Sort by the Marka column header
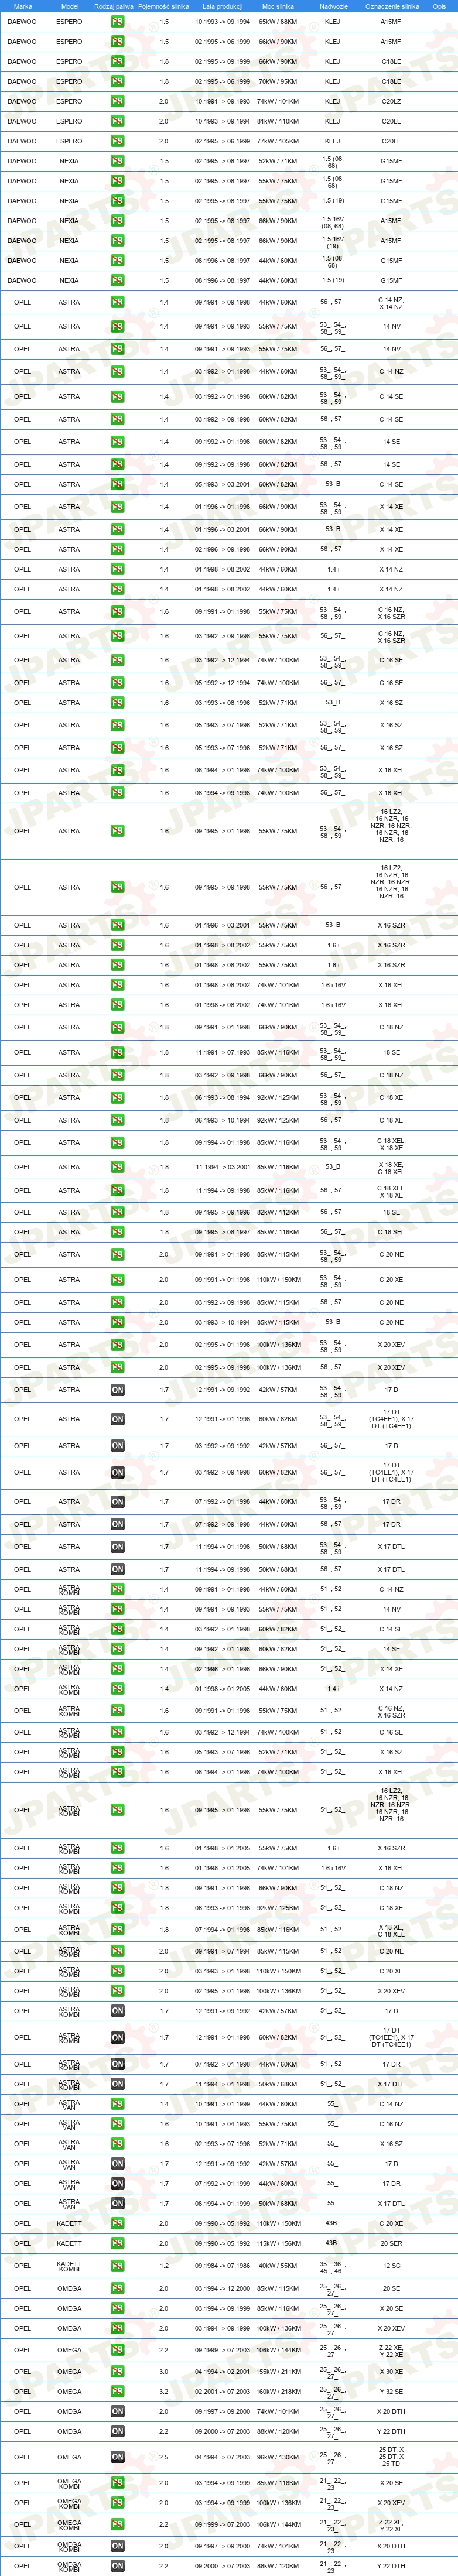 tap(22, 6)
